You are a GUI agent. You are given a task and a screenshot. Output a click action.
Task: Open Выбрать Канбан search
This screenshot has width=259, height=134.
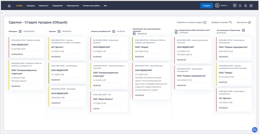coord(222,22)
